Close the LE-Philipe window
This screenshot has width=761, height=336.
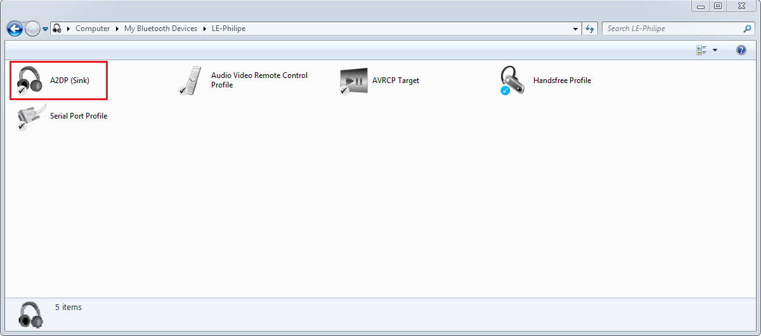(741, 6)
